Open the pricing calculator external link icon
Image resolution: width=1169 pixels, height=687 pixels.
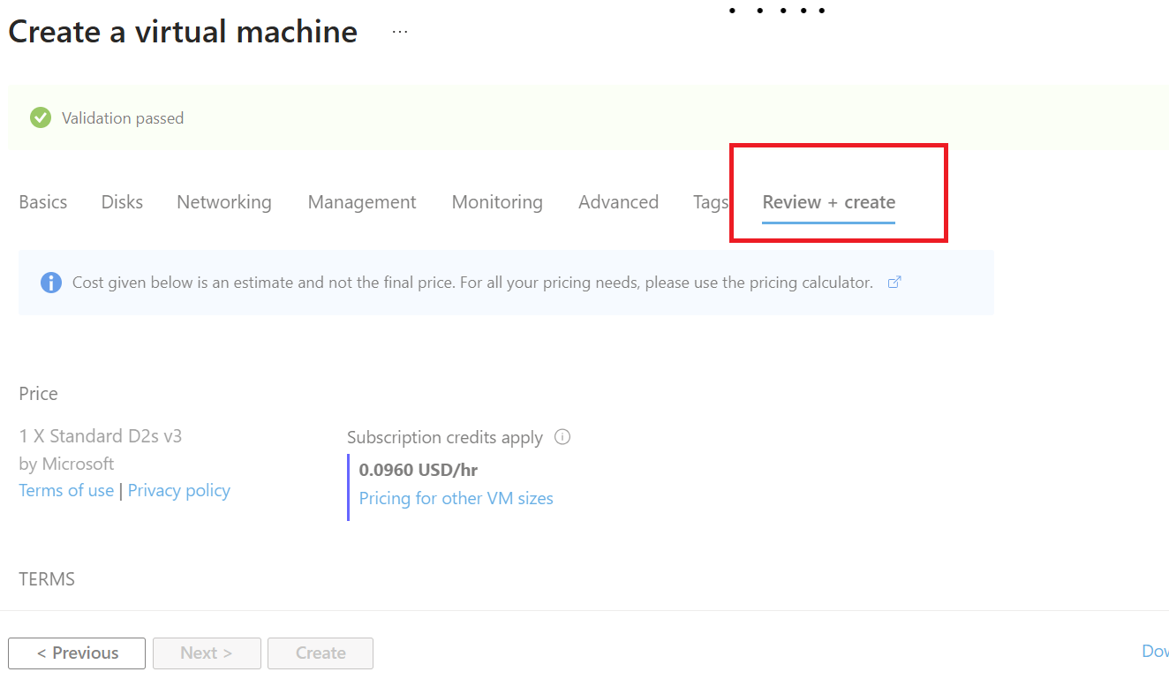pyautogui.click(x=894, y=283)
